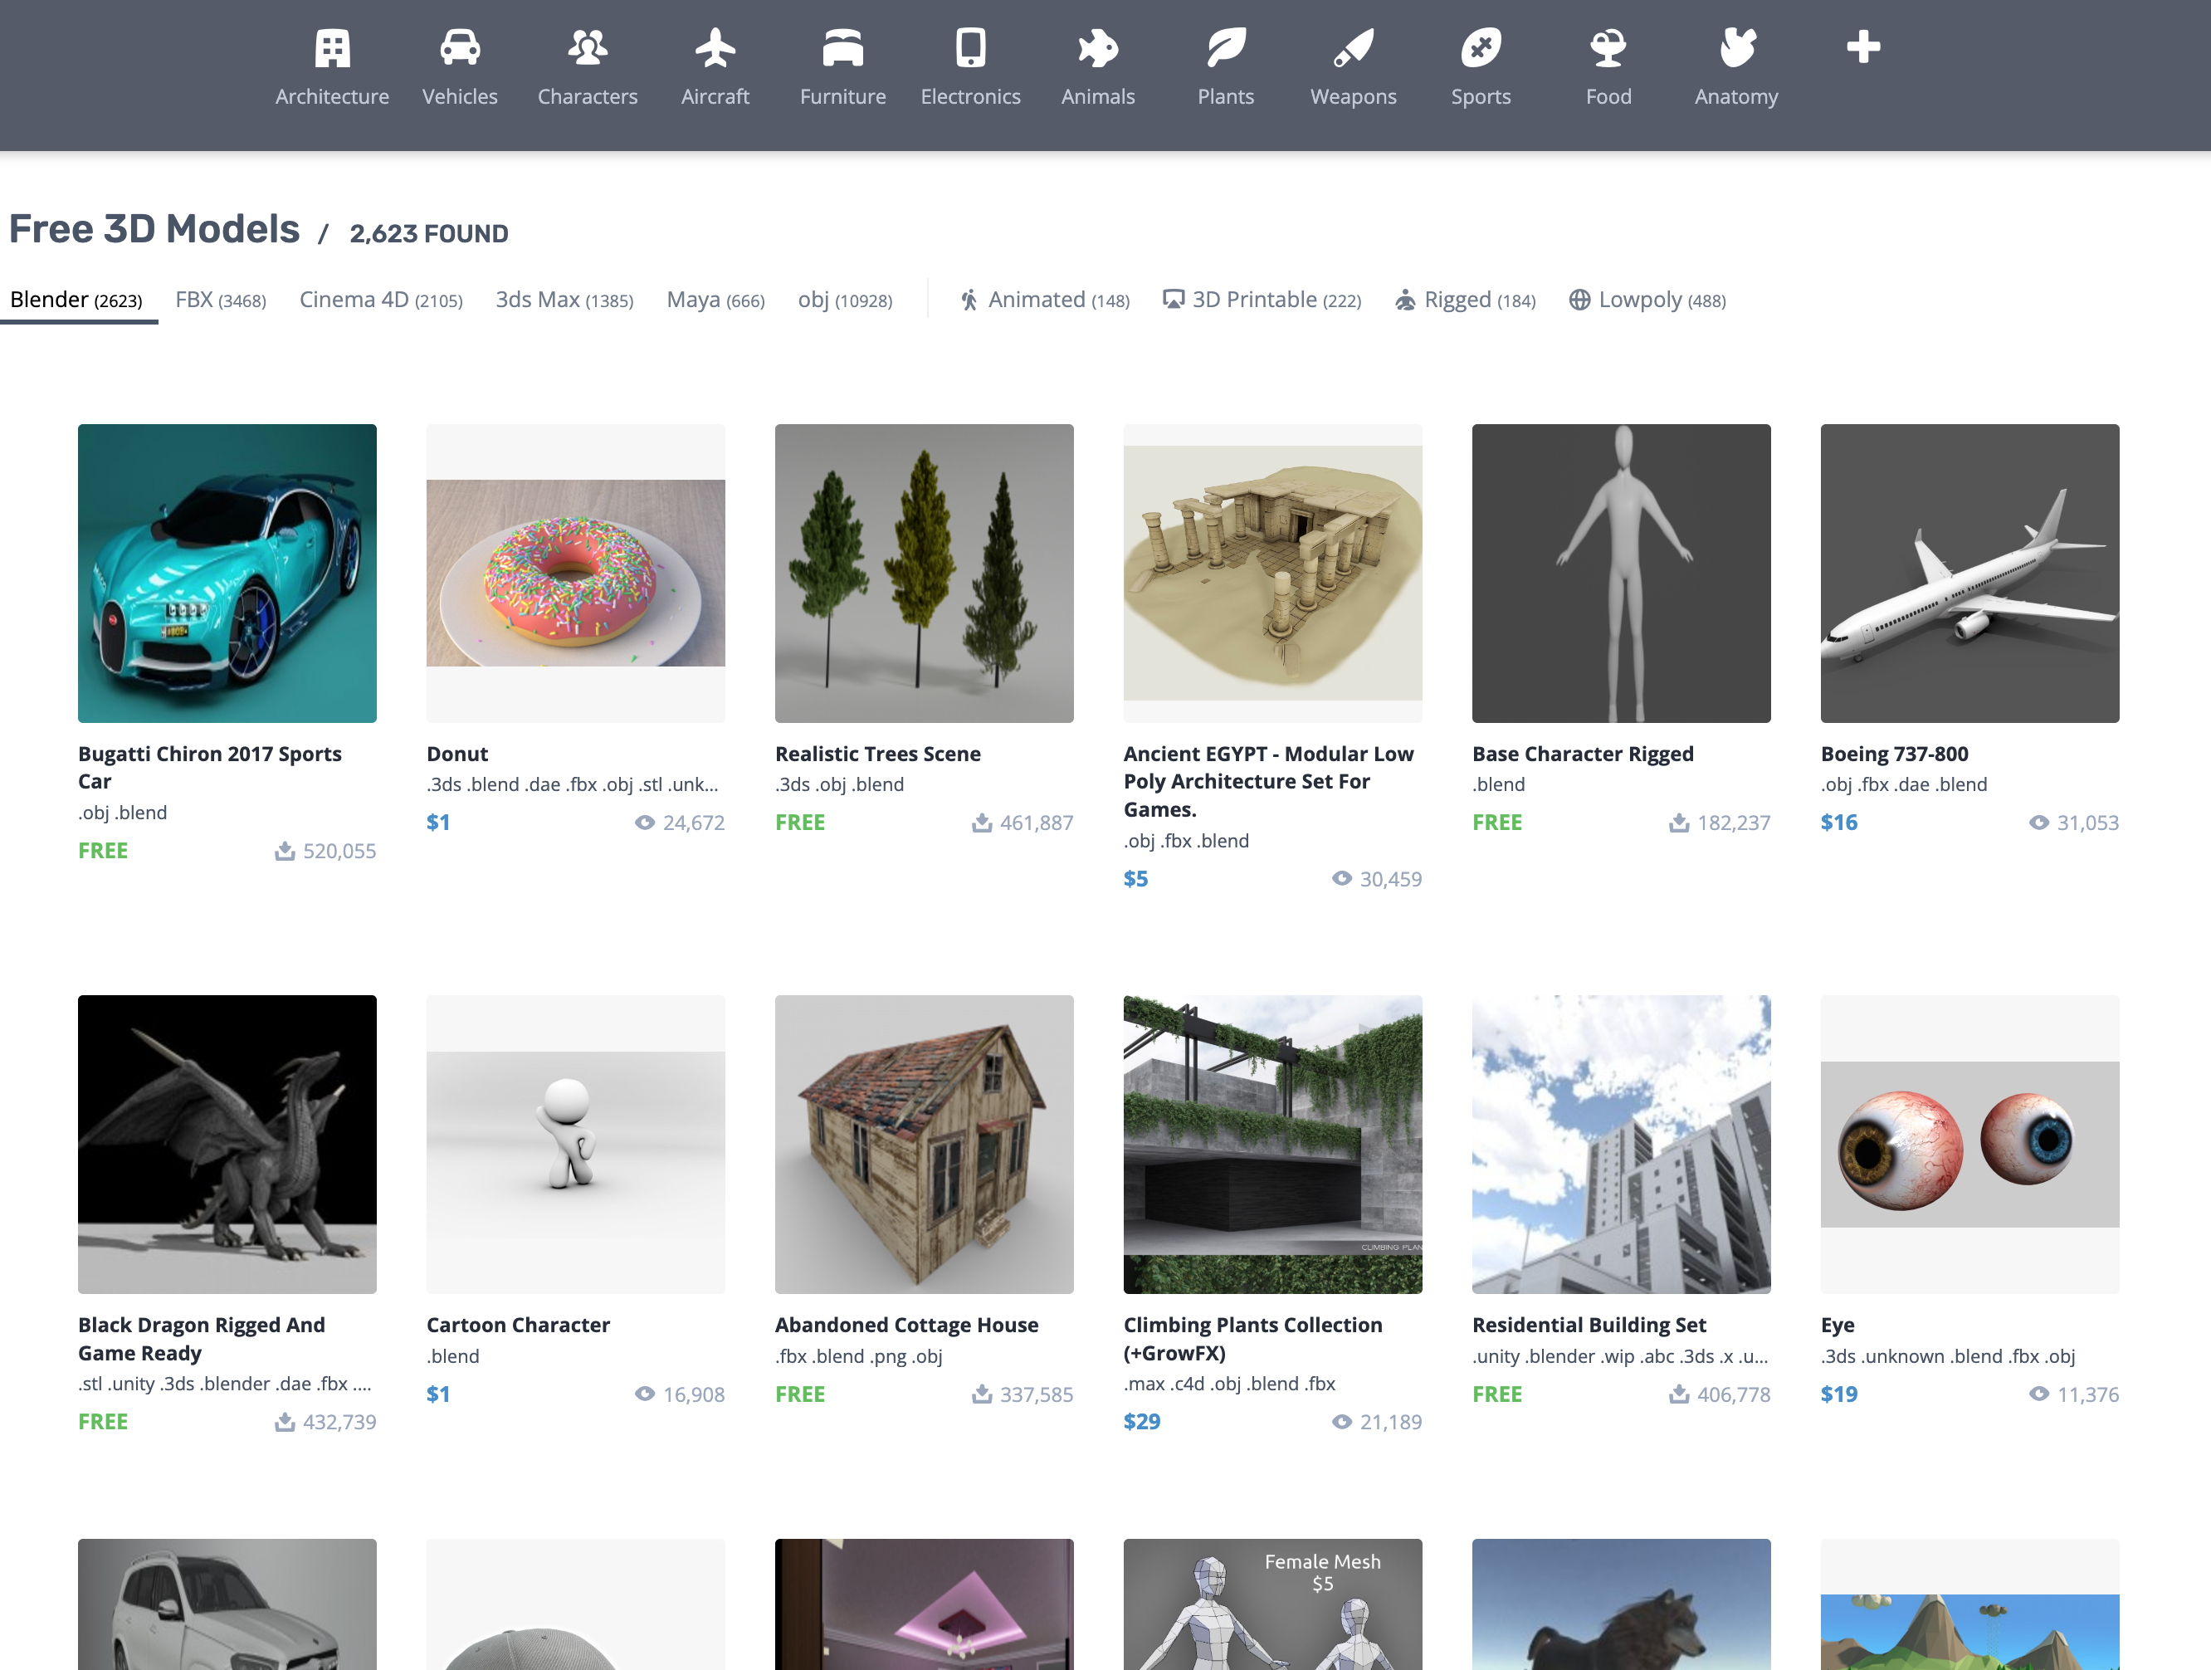The height and width of the screenshot is (1670, 2211).
Task: Switch to the Maya format tab
Action: pos(715,300)
